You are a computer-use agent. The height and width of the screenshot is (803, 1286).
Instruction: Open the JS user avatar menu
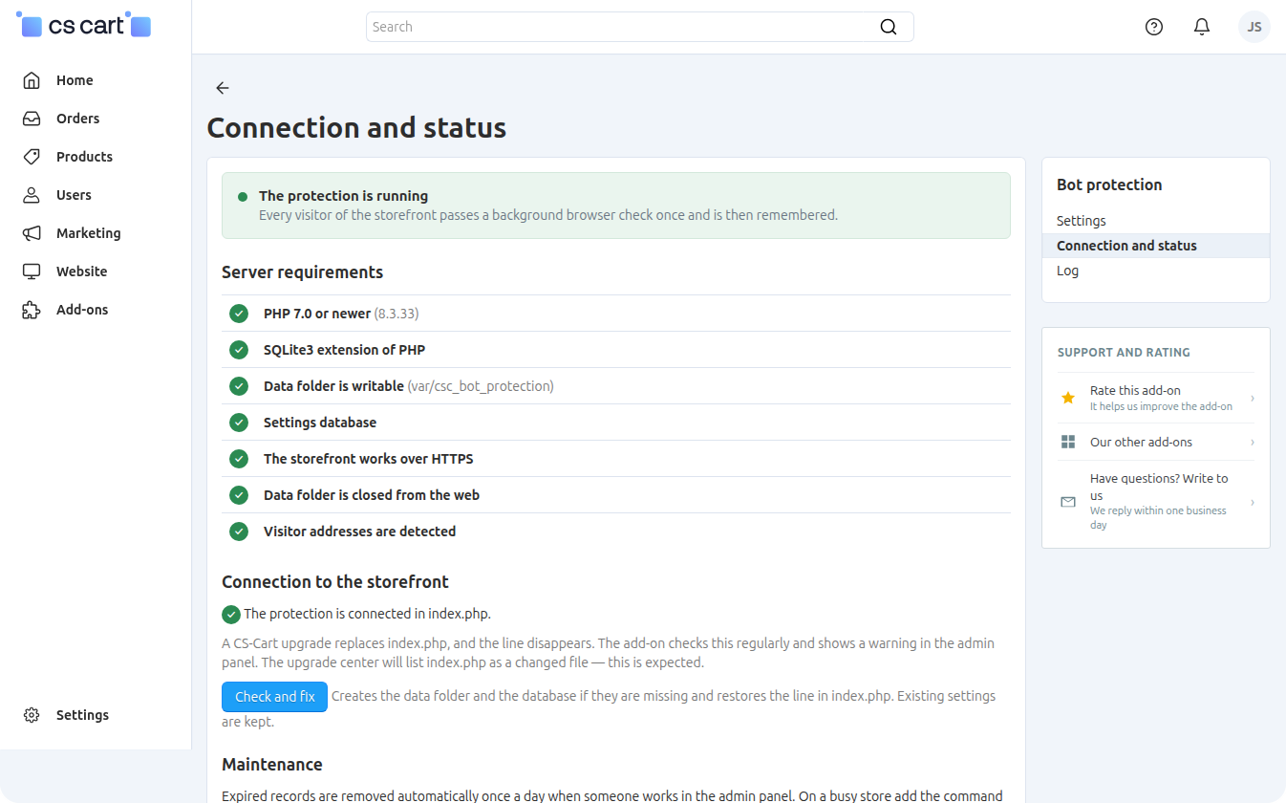(1254, 27)
